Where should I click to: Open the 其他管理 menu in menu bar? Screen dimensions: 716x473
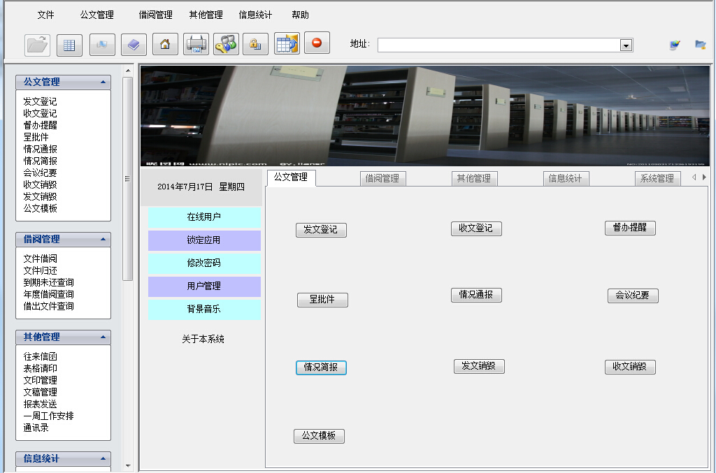pyautogui.click(x=206, y=15)
